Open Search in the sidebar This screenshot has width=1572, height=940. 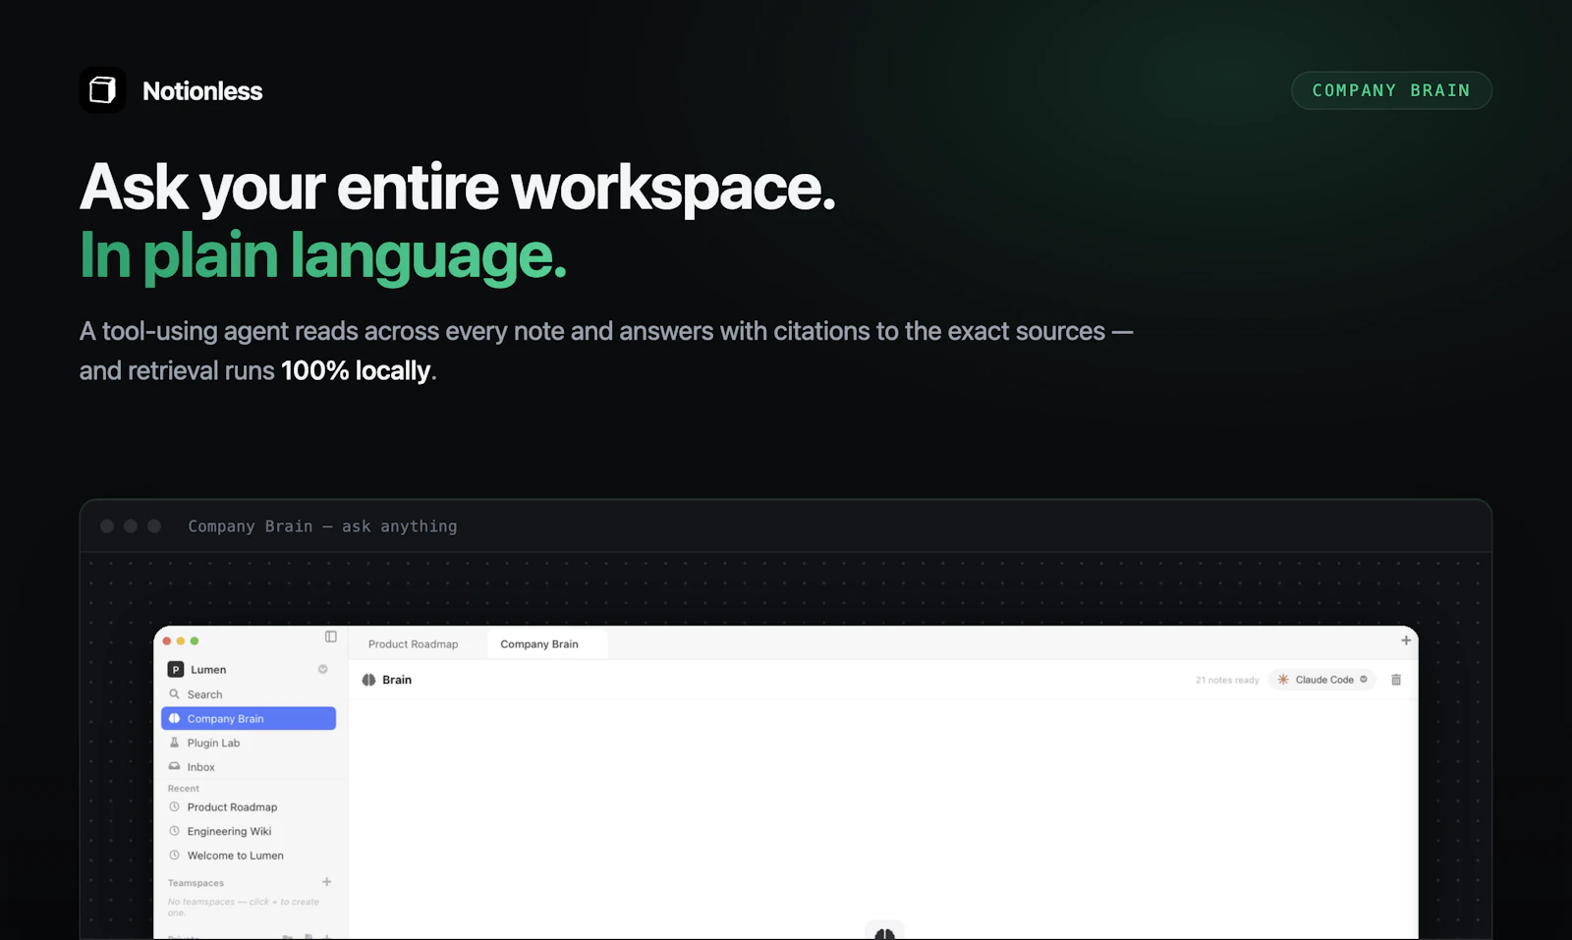pyautogui.click(x=249, y=694)
